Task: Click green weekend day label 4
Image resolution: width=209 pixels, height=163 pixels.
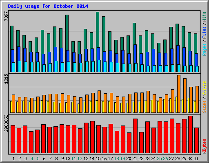Action: point(32,159)
